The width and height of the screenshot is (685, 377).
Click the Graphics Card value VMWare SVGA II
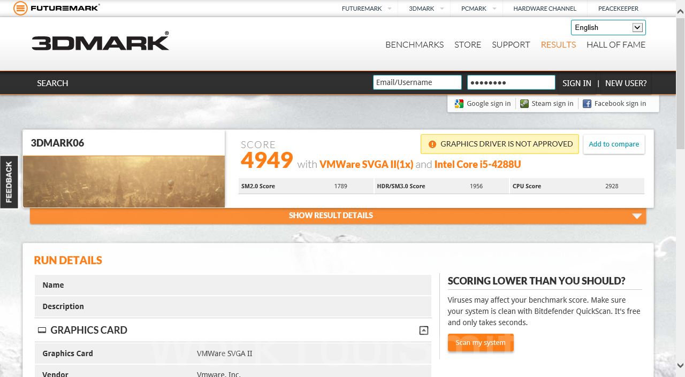point(225,353)
